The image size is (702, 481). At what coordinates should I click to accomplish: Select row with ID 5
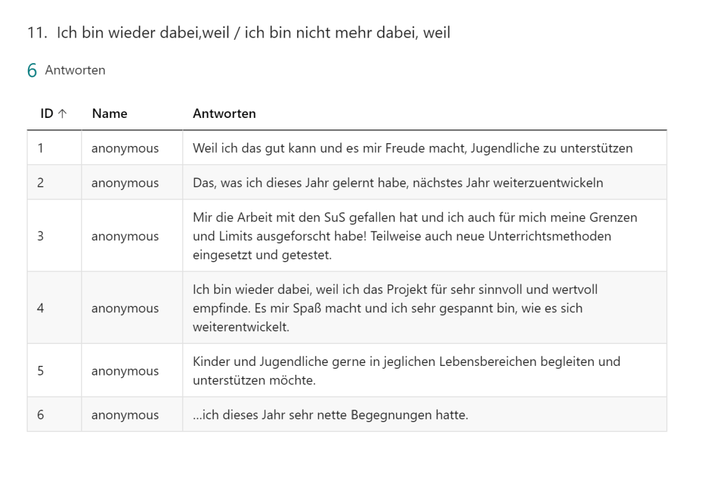41,371
